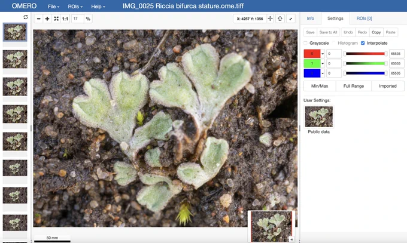Click the red channel intensity slider
Image resolution: width=407 pixels, height=243 pixels.
pos(365,54)
